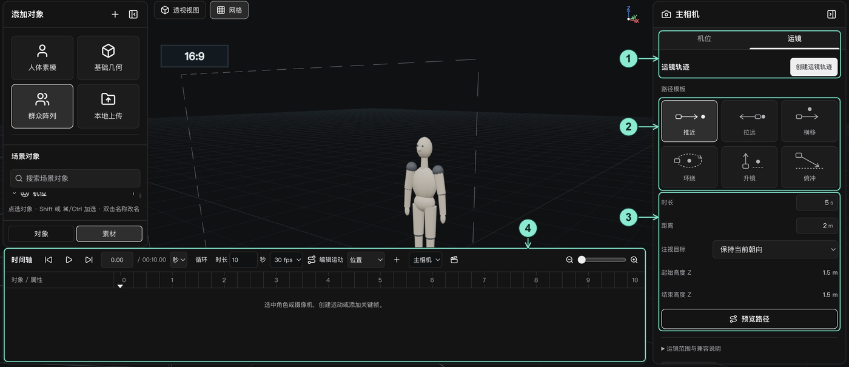
Task: Click the 创建运镜轨迹 button
Action: pos(813,67)
